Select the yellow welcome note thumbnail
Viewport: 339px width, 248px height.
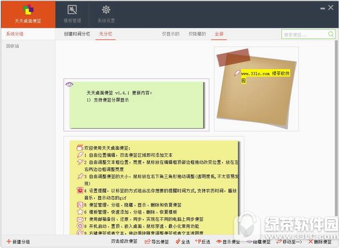click(154, 186)
